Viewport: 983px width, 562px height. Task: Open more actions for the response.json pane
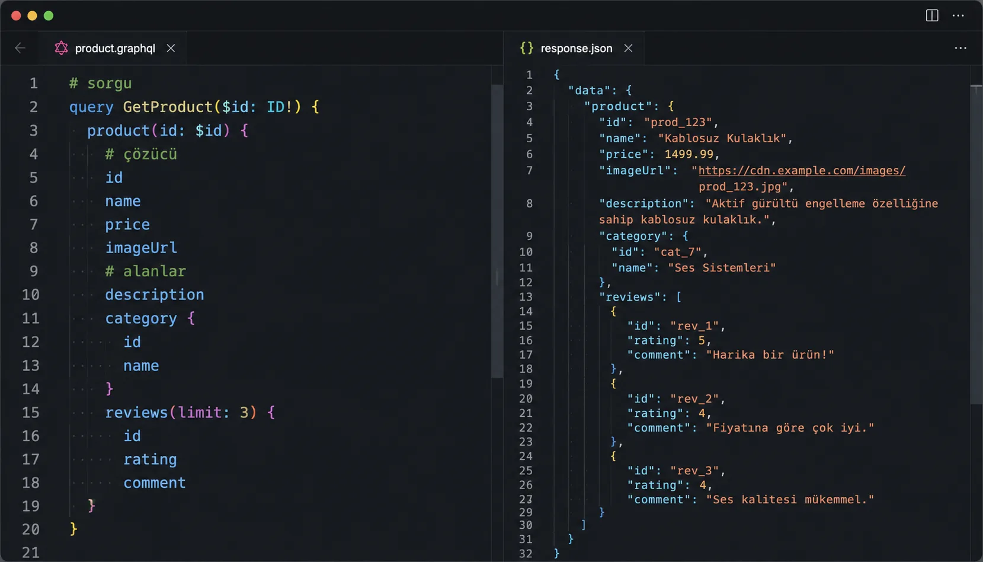(960, 48)
